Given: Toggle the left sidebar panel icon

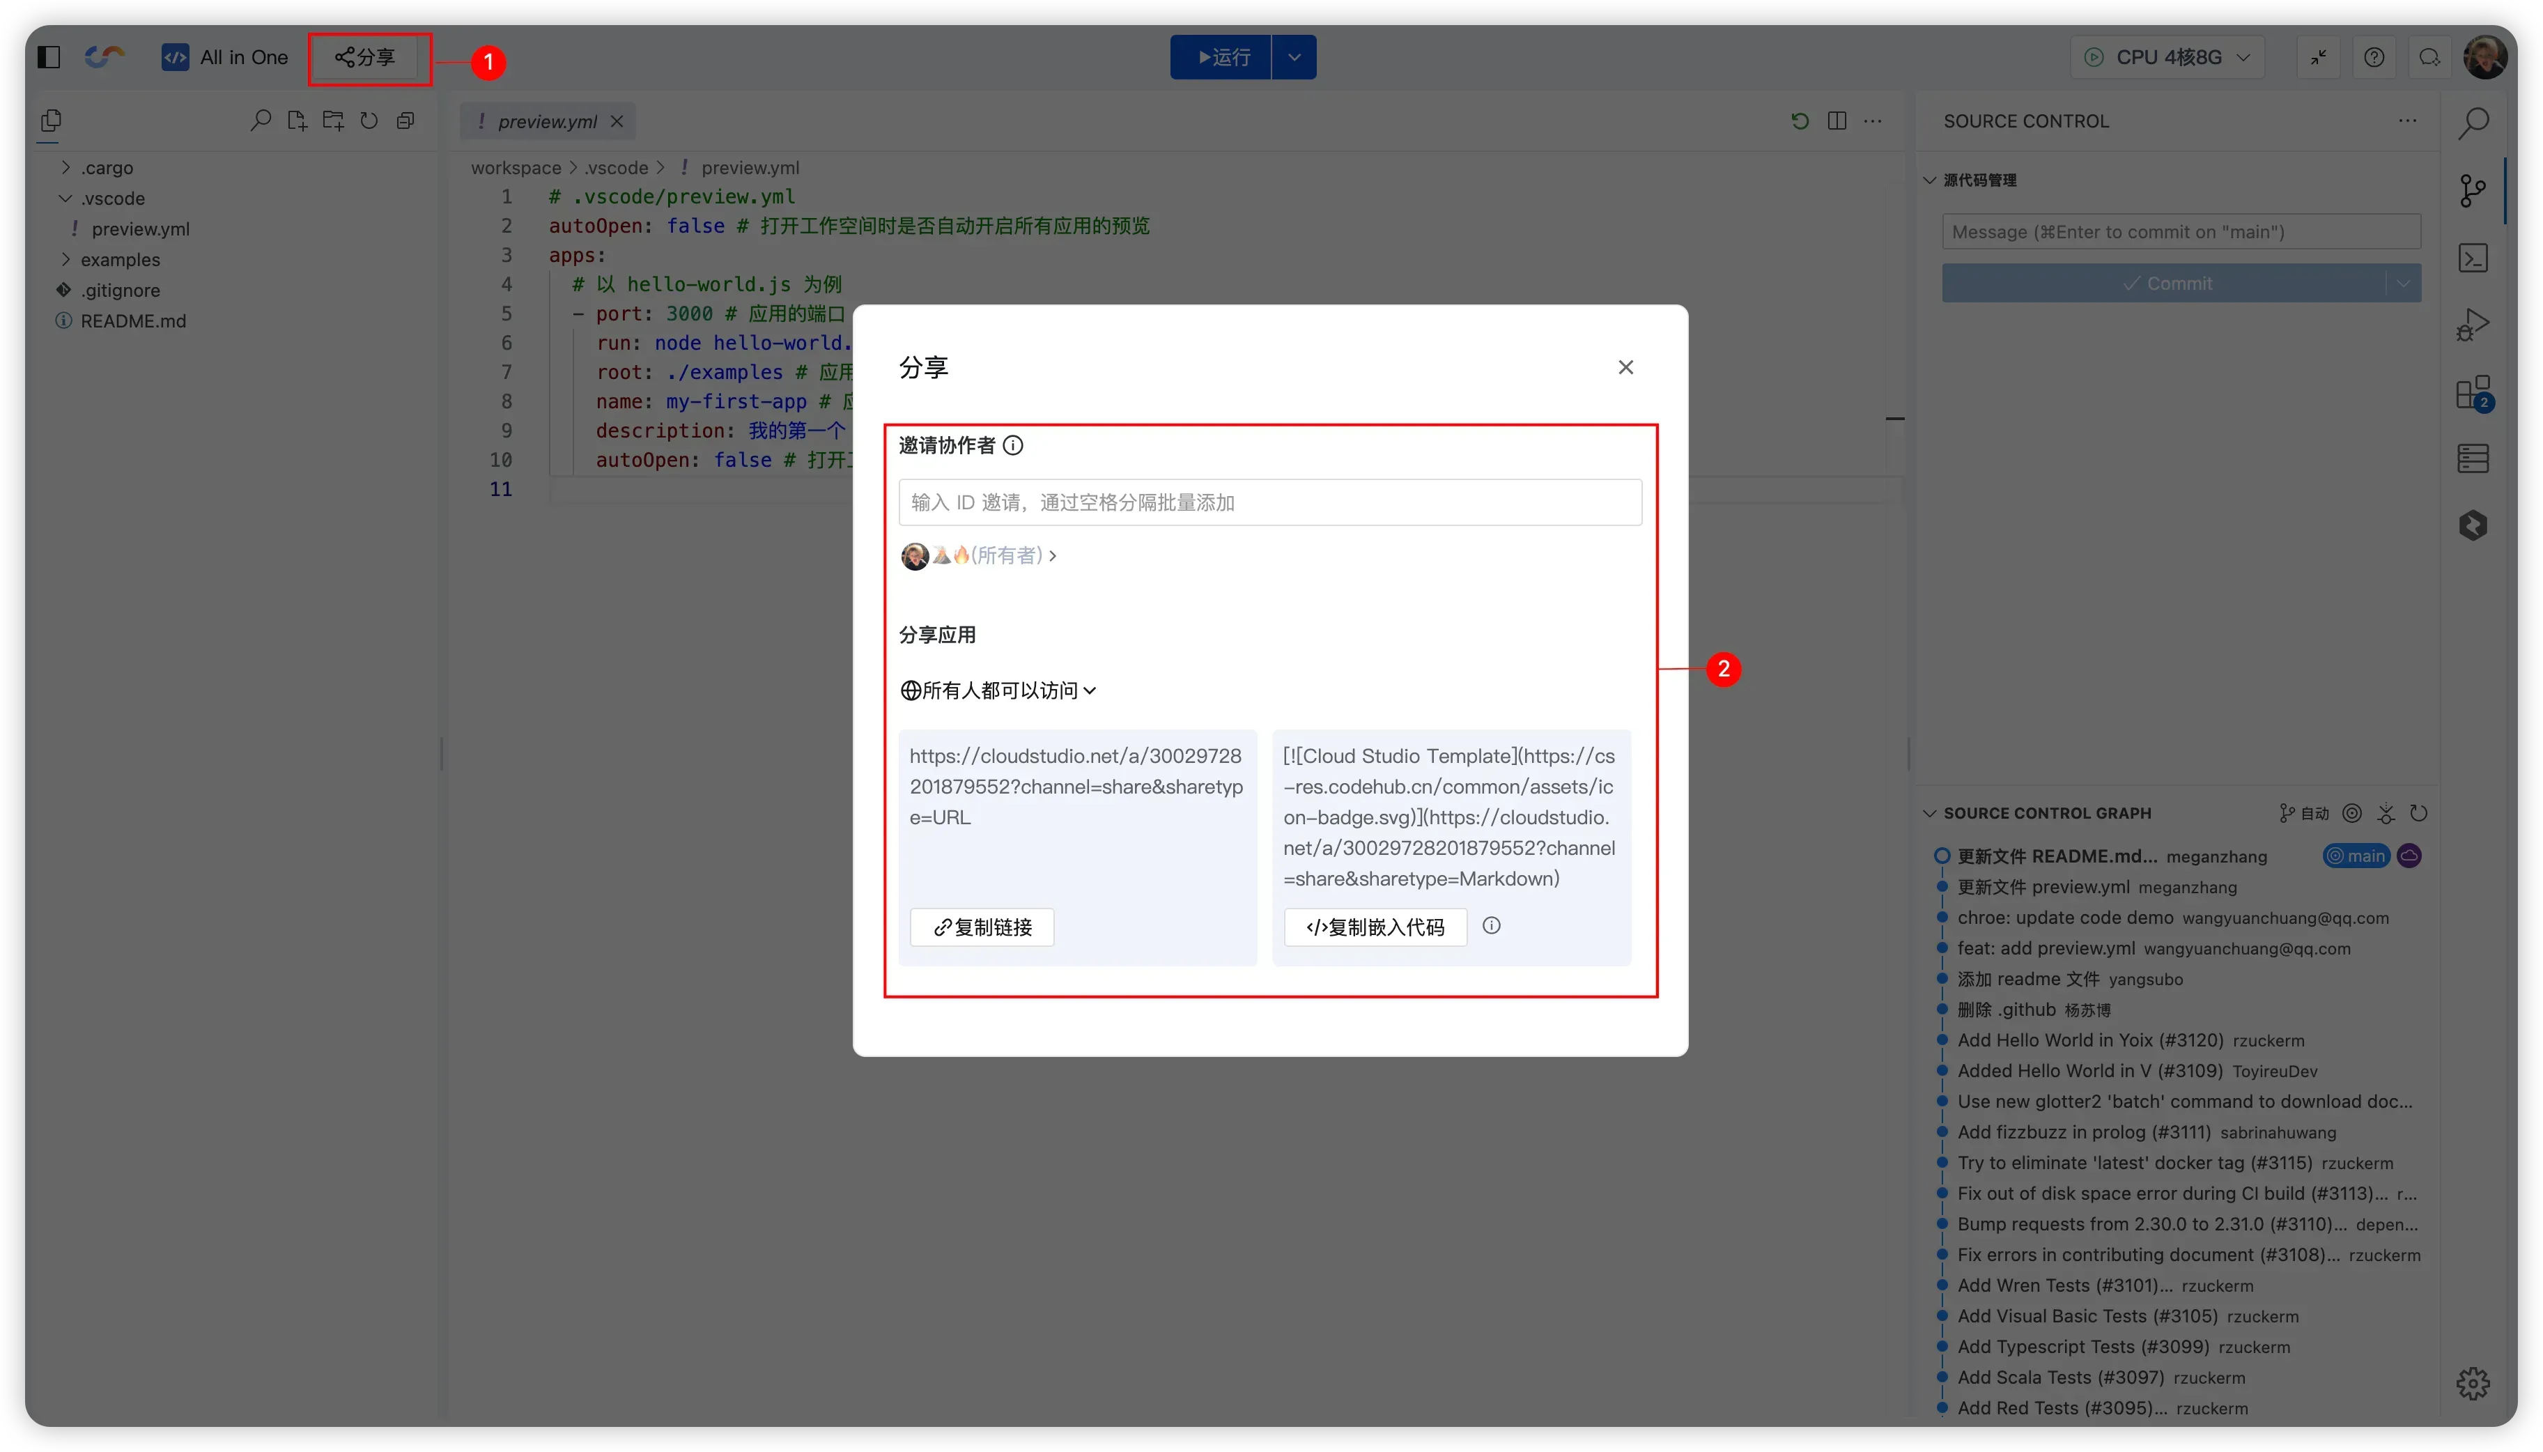Looking at the screenshot, I should [49, 57].
